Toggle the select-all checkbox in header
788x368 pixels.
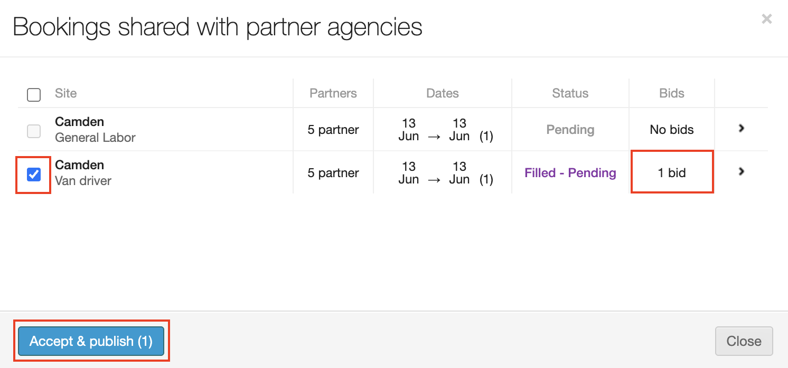(x=34, y=95)
